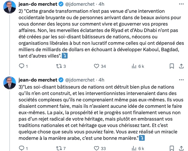Bookmark the second tweet
The width and height of the screenshot is (188, 151).
pyautogui.click(x=172, y=148)
